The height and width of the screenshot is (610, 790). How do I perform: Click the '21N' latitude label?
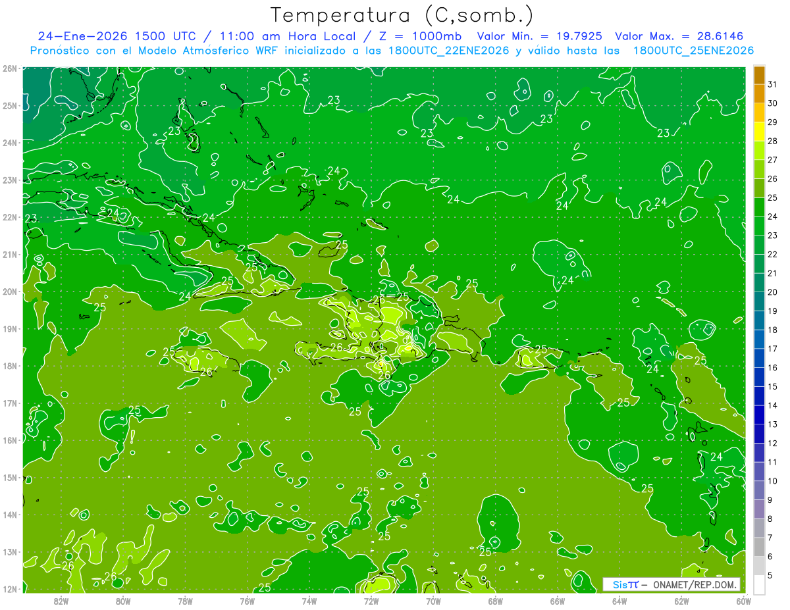(x=9, y=254)
